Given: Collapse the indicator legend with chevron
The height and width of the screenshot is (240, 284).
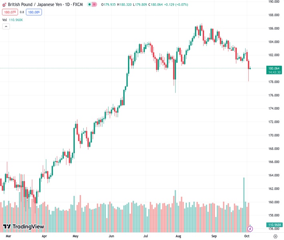Looking at the screenshot, I should 6,26.
